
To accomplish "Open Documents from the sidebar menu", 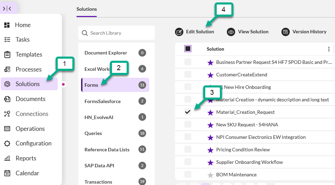I will point(30,99).
